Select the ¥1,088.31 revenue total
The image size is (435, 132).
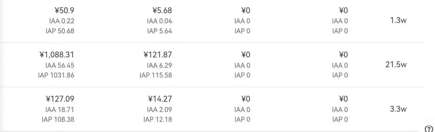coord(57,55)
